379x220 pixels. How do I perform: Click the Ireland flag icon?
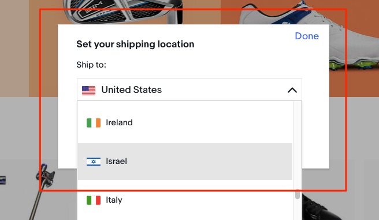94,122
